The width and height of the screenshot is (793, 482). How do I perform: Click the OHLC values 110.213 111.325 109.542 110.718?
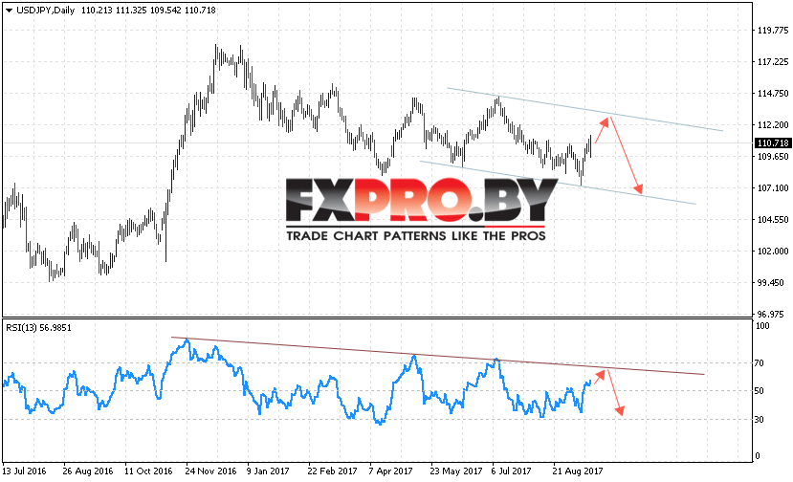tap(148, 11)
